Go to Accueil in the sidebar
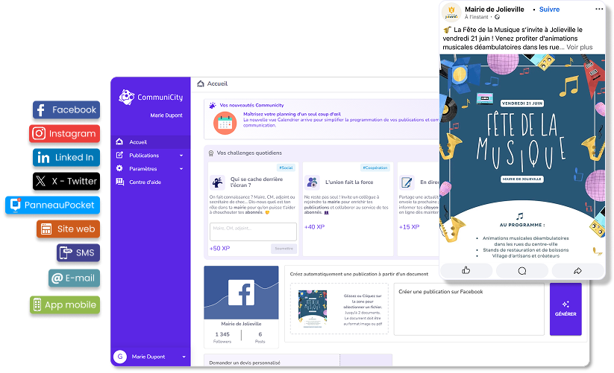Screen dimensions: 614x373 (x=138, y=142)
